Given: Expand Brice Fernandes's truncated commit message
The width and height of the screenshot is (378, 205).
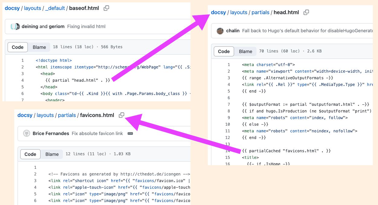Looking at the screenshot, I should pyautogui.click(x=130, y=133).
